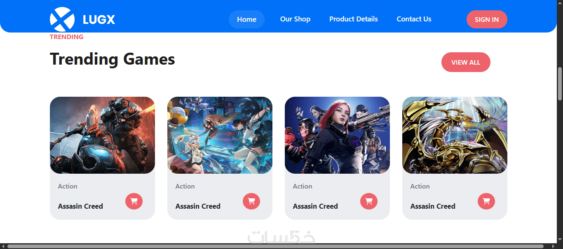Add fourth game card to cart
Image resolution: width=563 pixels, height=249 pixels.
click(x=486, y=201)
